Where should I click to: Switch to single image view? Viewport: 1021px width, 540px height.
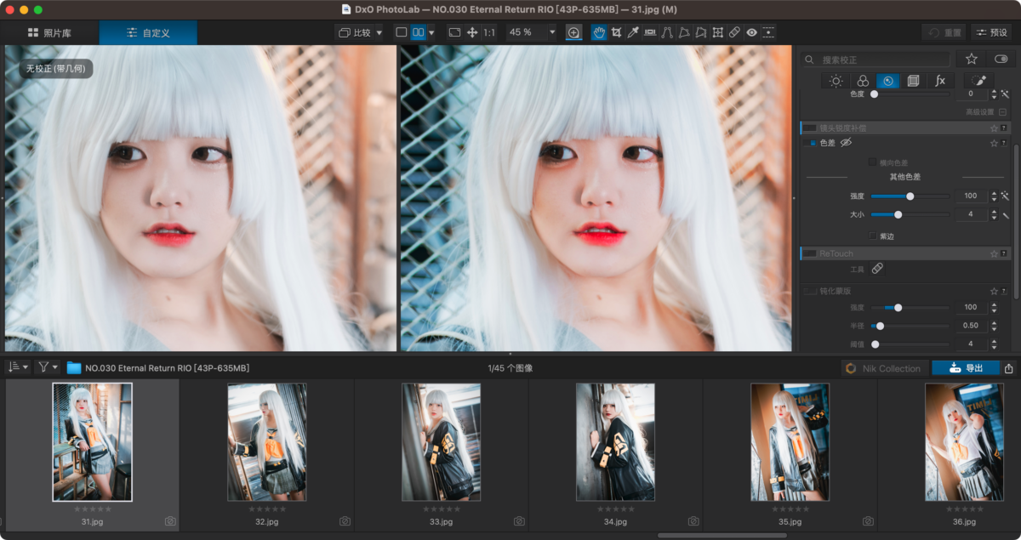coord(402,32)
